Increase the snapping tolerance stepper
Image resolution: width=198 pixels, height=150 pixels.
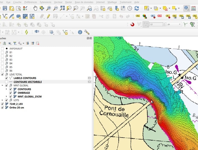(164, 23)
